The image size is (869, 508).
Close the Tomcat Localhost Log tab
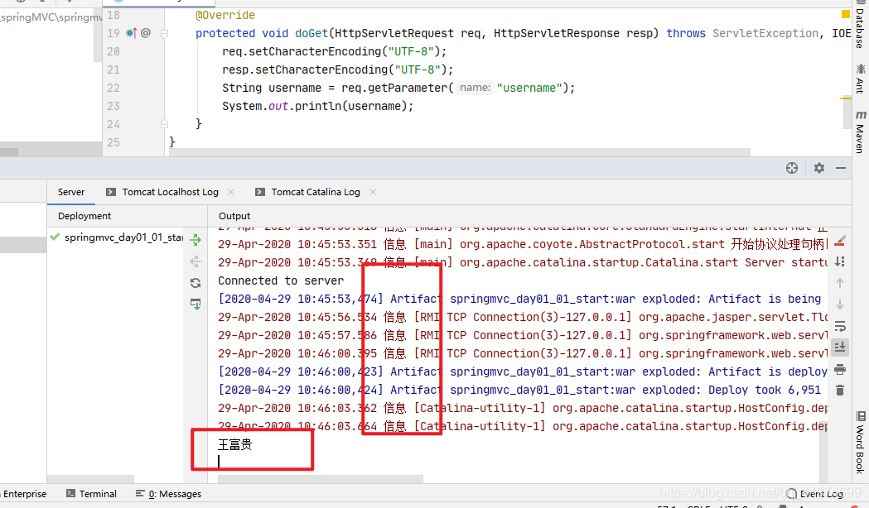231,192
